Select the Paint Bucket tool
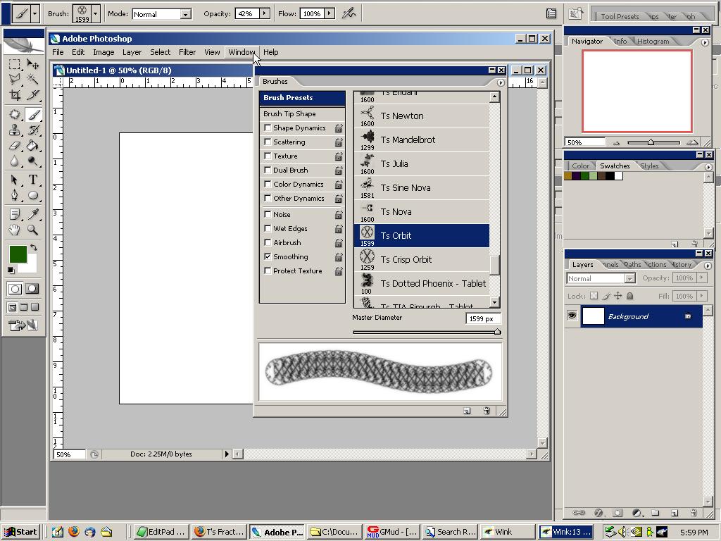The height and width of the screenshot is (541, 721). (32, 146)
